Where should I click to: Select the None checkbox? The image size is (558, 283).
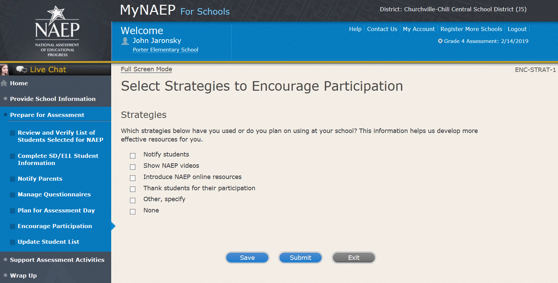point(133,212)
